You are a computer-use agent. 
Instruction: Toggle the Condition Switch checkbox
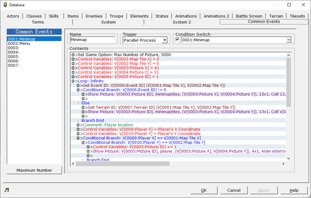click(177, 39)
